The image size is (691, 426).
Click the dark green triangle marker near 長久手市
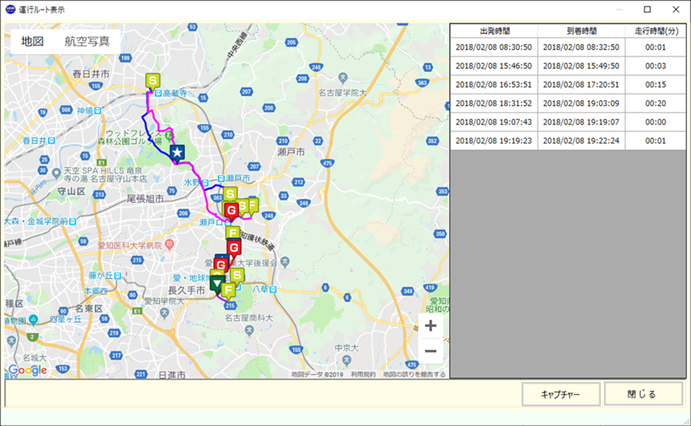point(217,284)
